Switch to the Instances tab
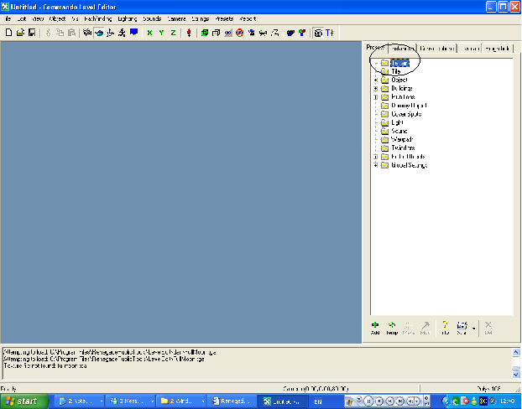This screenshot has width=522, height=409. (x=402, y=49)
